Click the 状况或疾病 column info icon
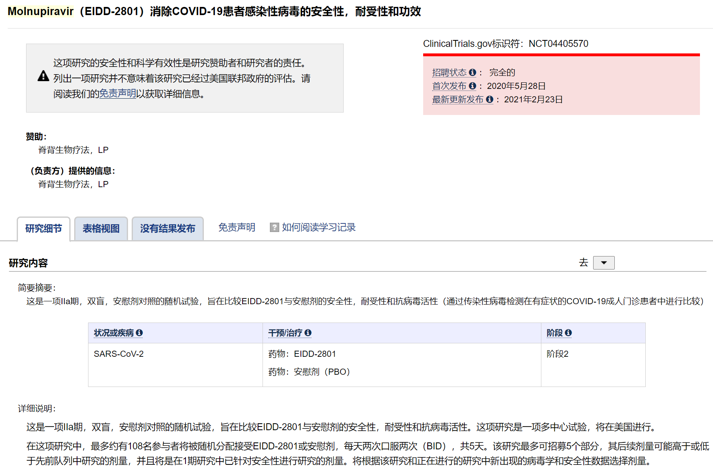713x473 pixels. tap(140, 333)
